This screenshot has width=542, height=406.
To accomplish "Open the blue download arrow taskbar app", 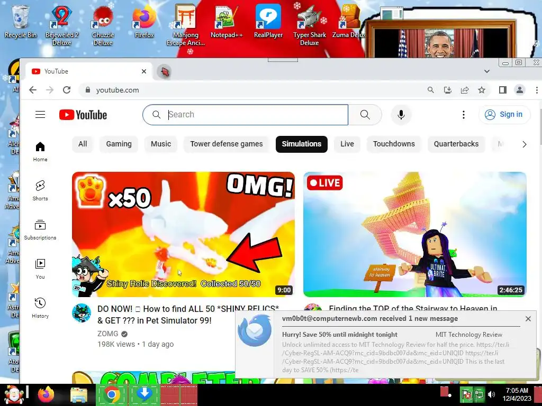I will pos(144,395).
